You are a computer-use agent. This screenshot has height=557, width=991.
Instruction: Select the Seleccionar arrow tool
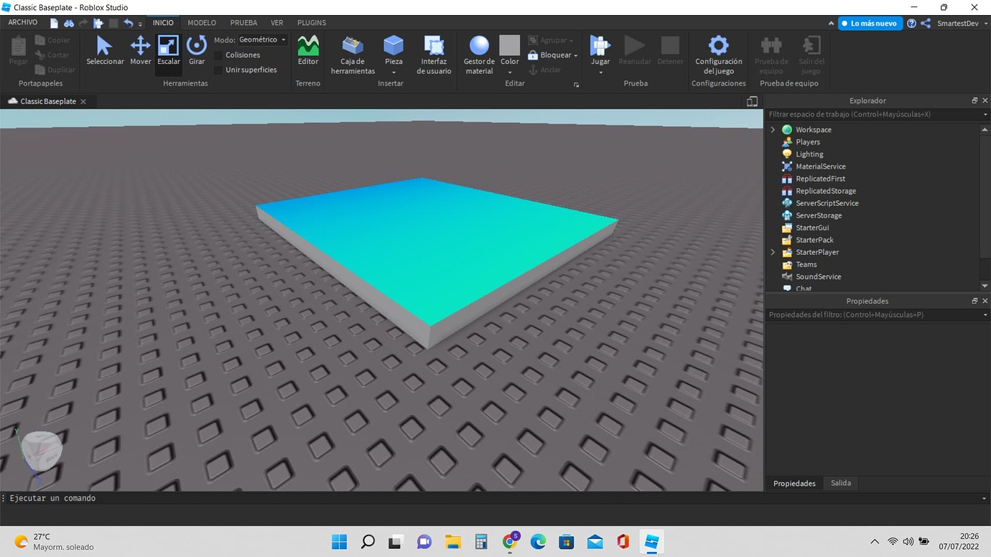(x=105, y=50)
